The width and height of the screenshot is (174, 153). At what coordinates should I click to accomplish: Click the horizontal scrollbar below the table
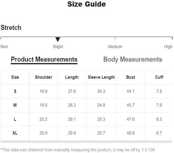coord(86,142)
